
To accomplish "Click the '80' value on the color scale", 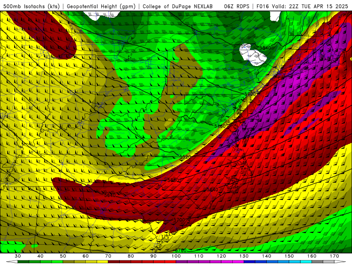I will [131, 256].
